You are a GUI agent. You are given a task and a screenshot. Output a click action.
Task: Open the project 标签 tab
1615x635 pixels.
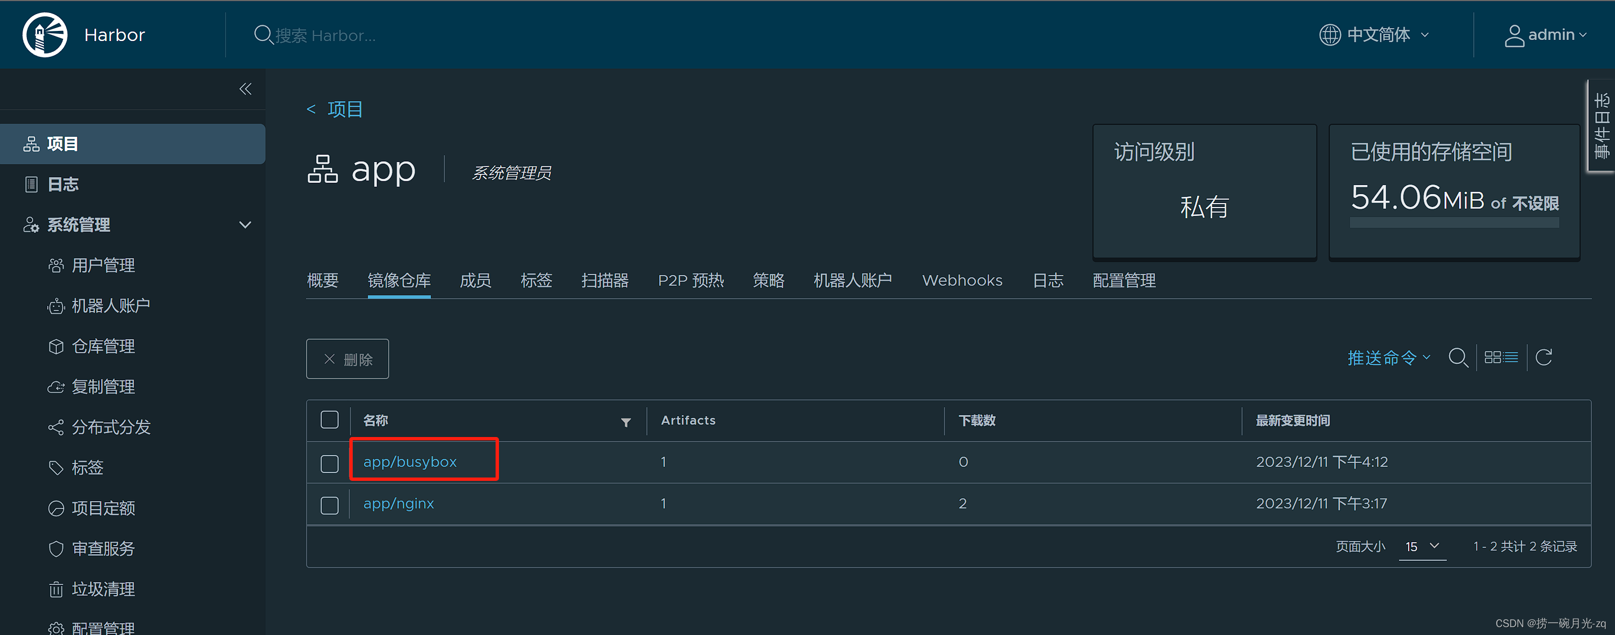point(536,280)
